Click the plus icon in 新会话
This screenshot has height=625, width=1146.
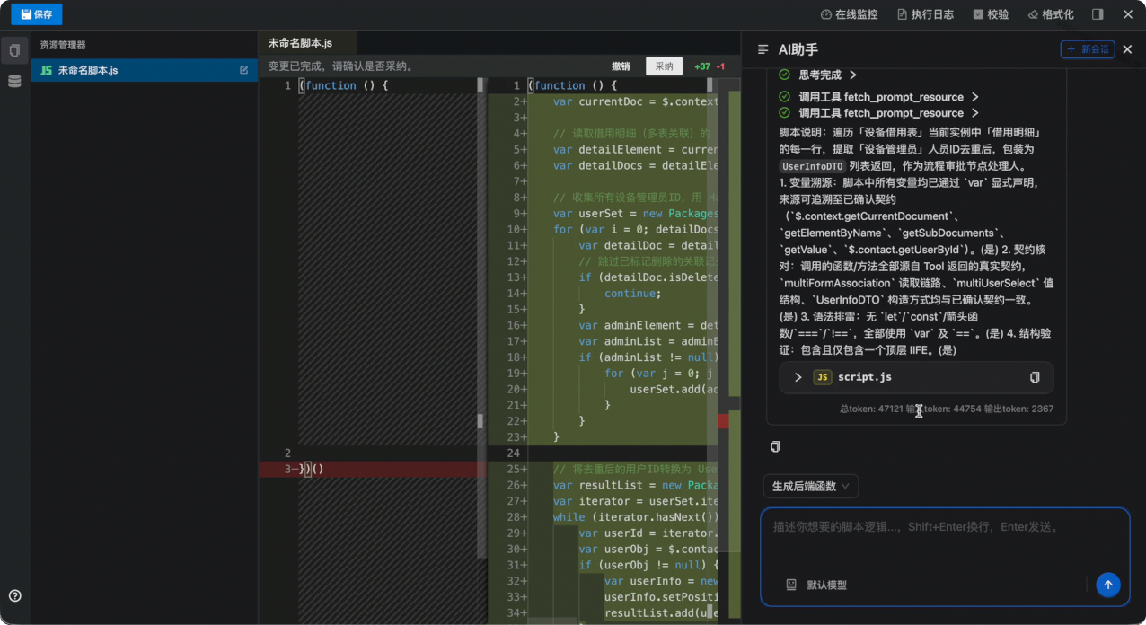(1071, 49)
